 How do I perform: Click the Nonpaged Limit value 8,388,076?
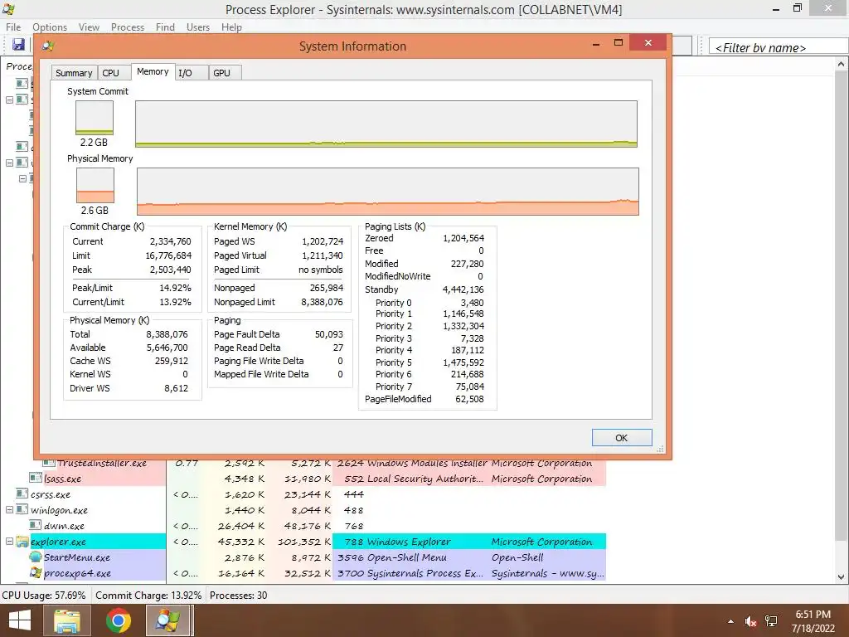(323, 302)
